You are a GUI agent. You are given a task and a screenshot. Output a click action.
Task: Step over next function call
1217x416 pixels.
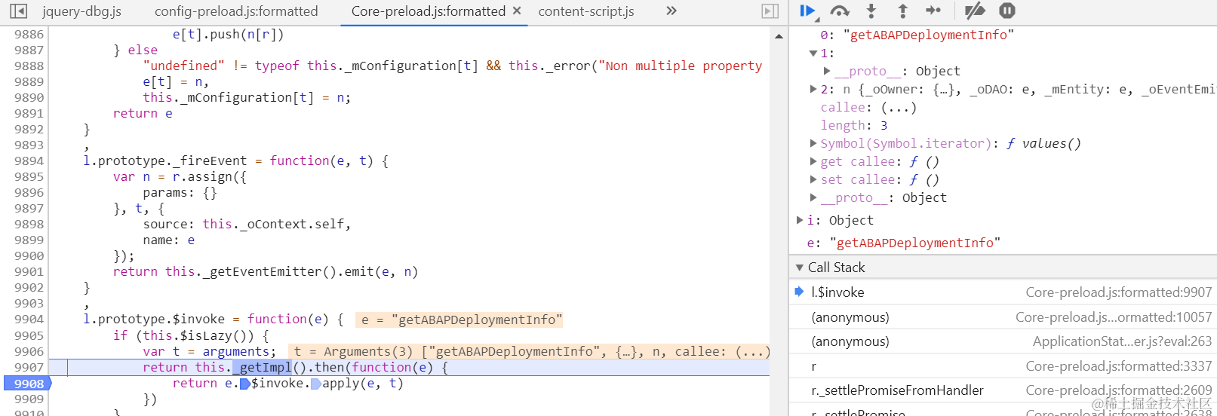pos(840,11)
